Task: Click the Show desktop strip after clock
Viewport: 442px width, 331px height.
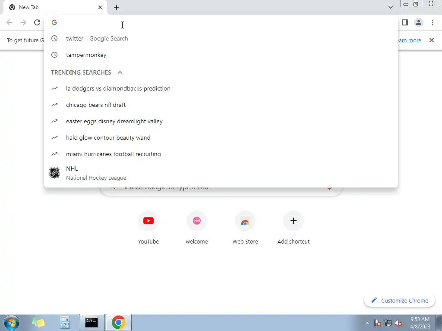Action: (439, 322)
